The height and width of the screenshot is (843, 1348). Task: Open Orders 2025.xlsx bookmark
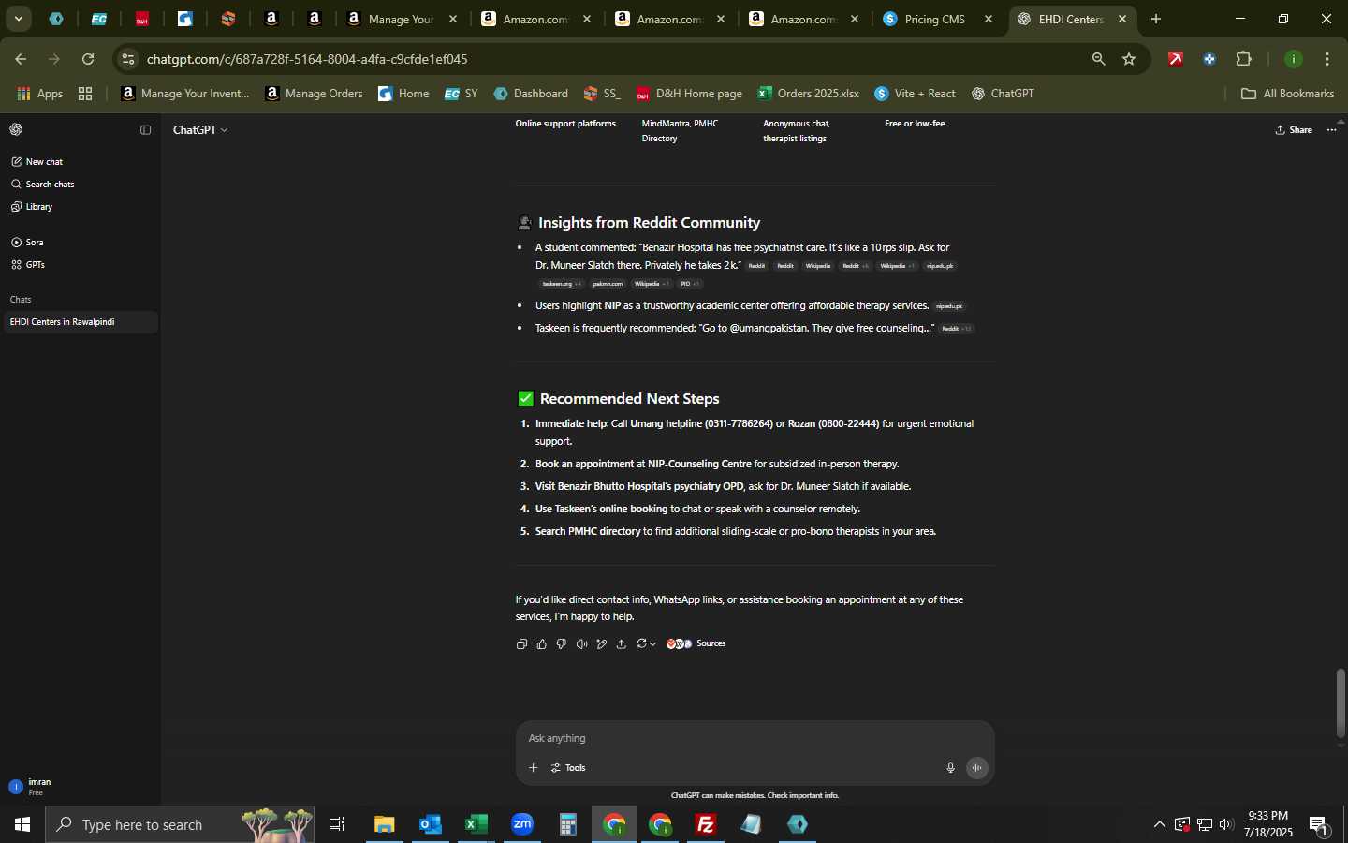809,94
